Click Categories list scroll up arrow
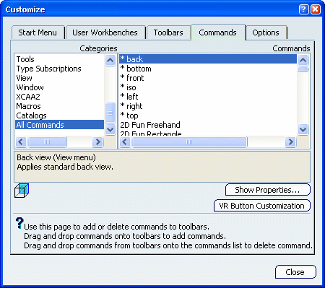The image size is (325, 288). point(110,60)
